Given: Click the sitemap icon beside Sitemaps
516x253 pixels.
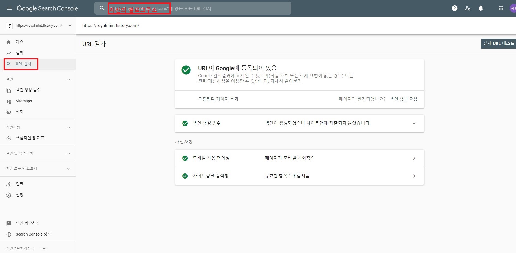Looking at the screenshot, I should [x=9, y=101].
